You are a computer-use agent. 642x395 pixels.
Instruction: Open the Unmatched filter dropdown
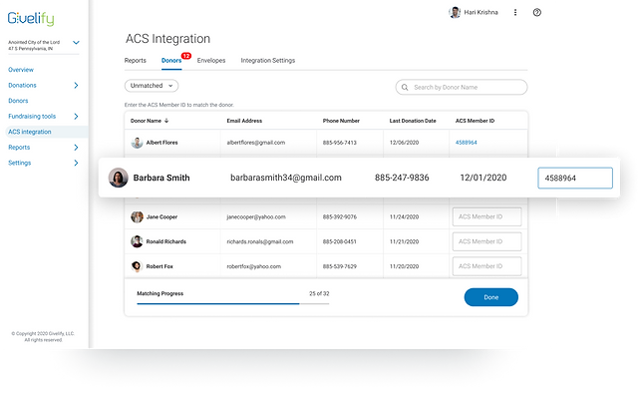pyautogui.click(x=152, y=86)
